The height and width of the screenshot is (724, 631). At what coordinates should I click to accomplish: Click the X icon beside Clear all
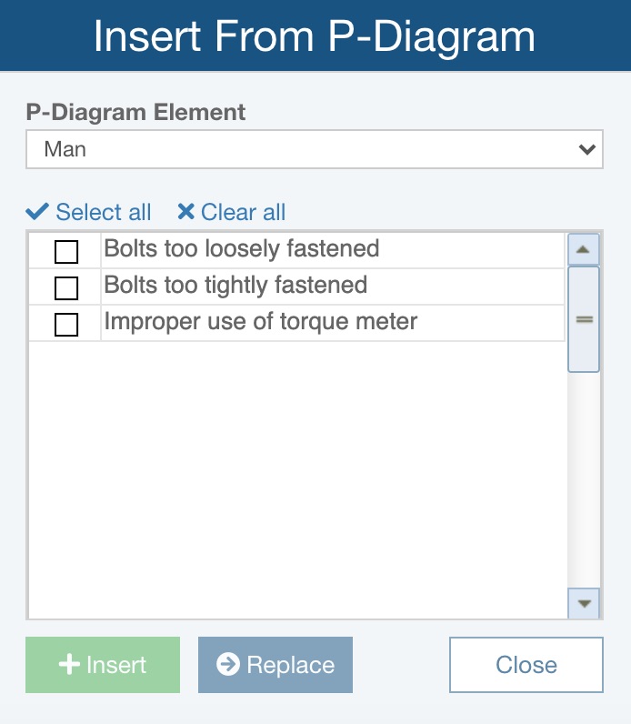185,212
